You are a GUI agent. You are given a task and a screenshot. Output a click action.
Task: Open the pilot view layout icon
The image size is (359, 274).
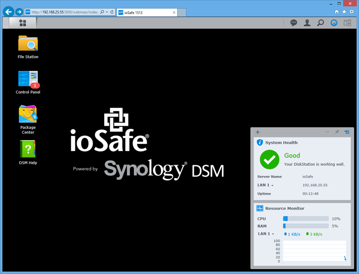click(x=347, y=23)
